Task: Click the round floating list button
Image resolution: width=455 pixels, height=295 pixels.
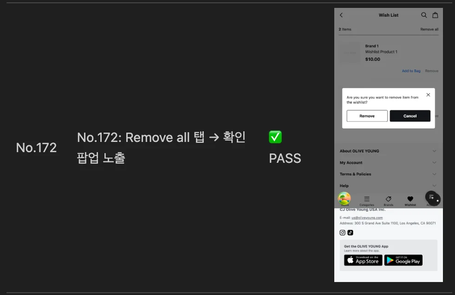Action: (432, 197)
